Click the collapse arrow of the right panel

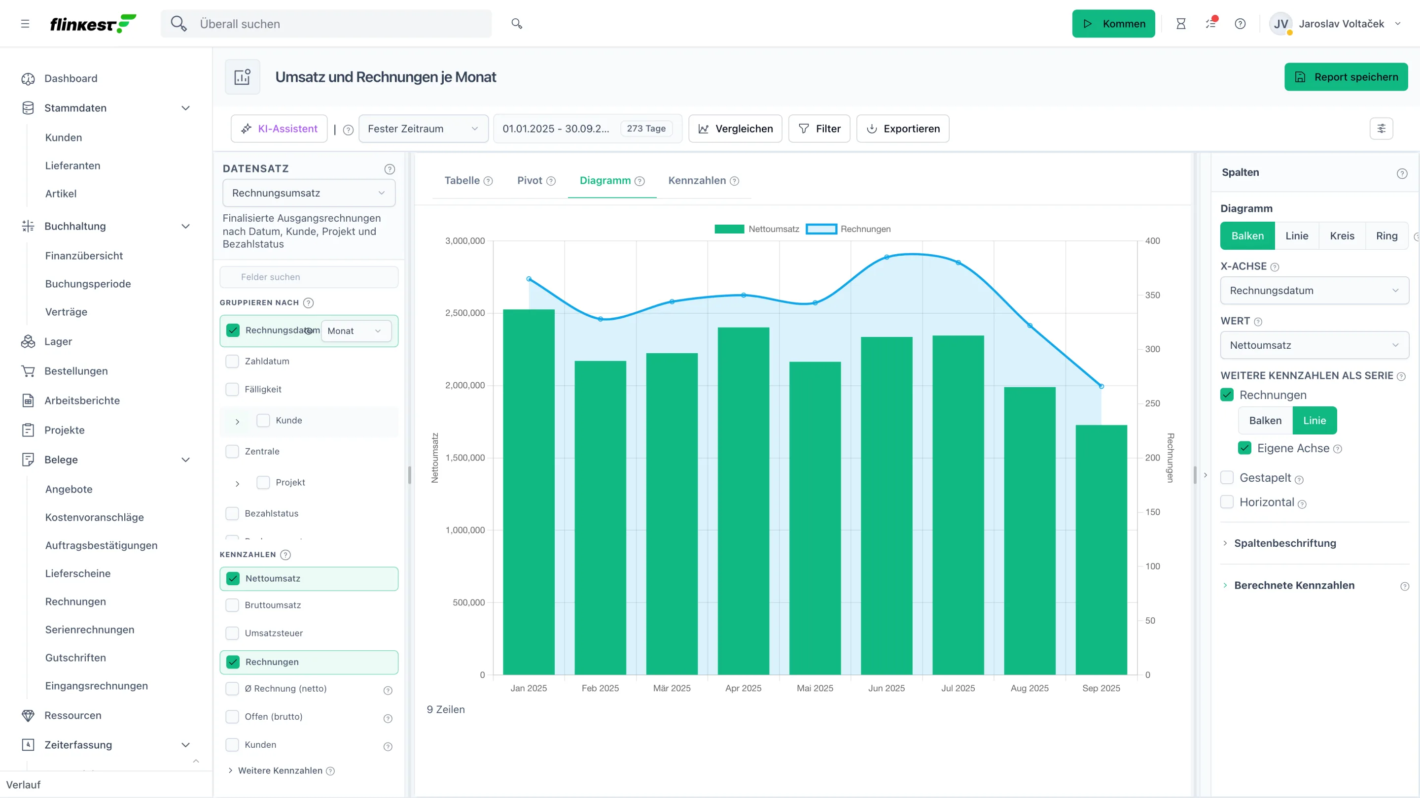tap(1206, 475)
